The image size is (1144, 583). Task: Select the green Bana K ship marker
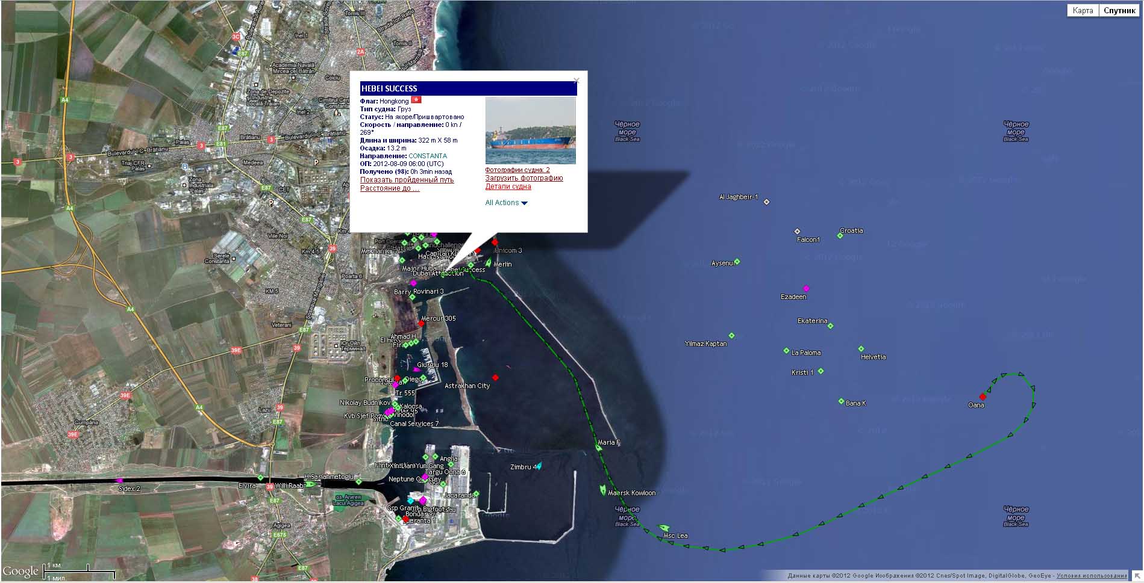[x=841, y=401]
